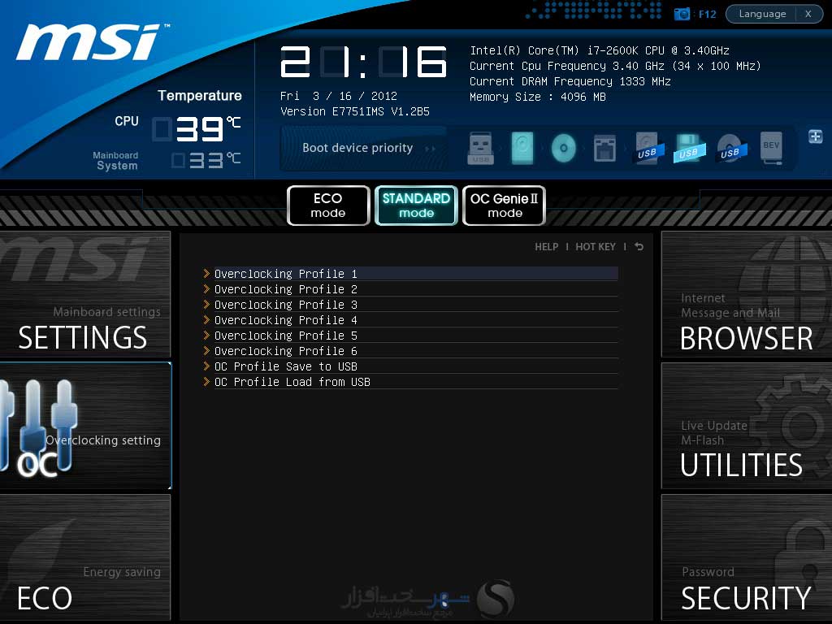
Task: Select the USB CD-ROM boot device icon
Action: click(x=730, y=148)
